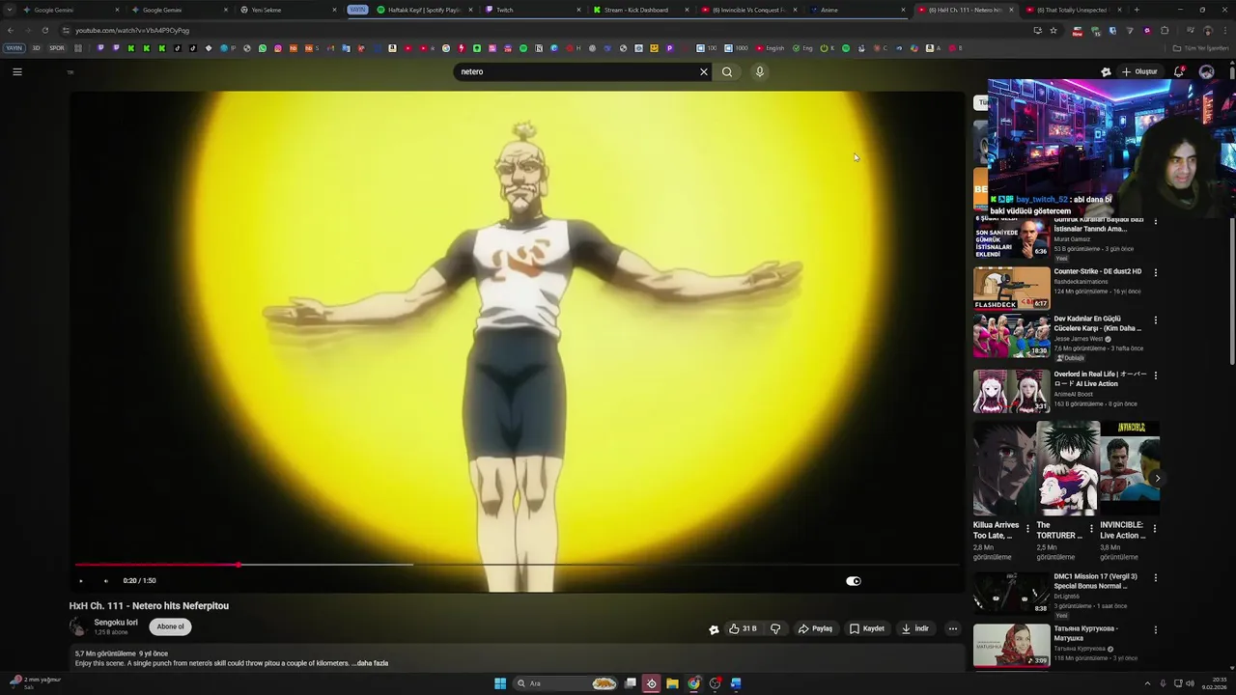Bookmark this page with star icon
1236x695 pixels.
(x=1053, y=30)
